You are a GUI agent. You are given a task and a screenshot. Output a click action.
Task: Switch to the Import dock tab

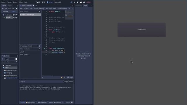tap(10, 6)
